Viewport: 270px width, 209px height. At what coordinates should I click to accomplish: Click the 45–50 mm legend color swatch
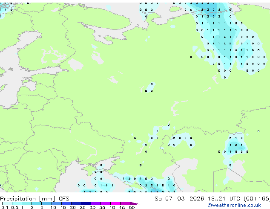(x=125, y=203)
